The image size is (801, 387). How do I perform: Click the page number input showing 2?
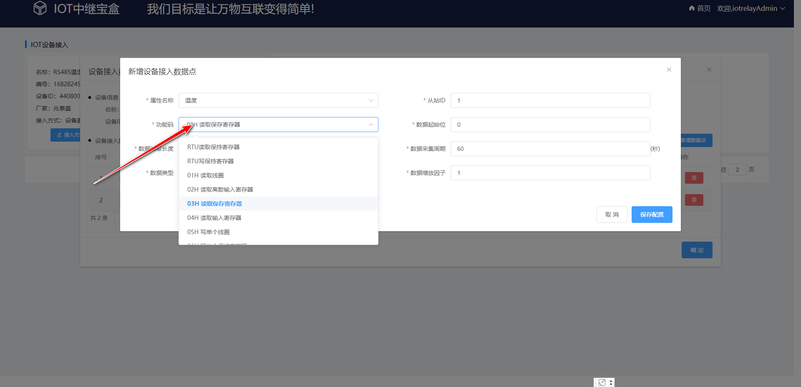coord(738,170)
